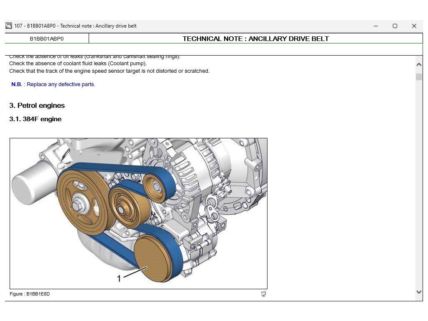Click the scroll up arrow

419,65
